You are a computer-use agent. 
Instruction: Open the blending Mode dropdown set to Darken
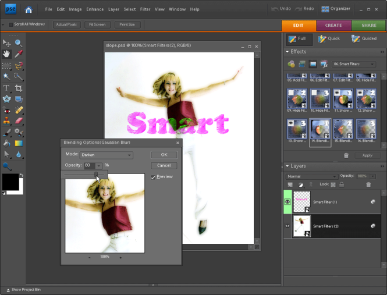pyautogui.click(x=106, y=155)
